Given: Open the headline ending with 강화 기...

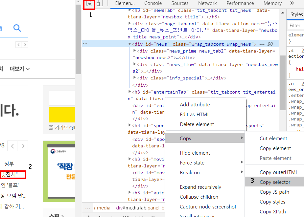Looking at the screenshot, I should click(12, 206).
